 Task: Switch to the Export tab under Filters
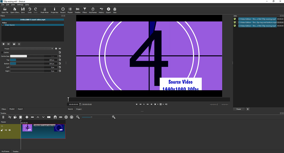(x=20, y=109)
